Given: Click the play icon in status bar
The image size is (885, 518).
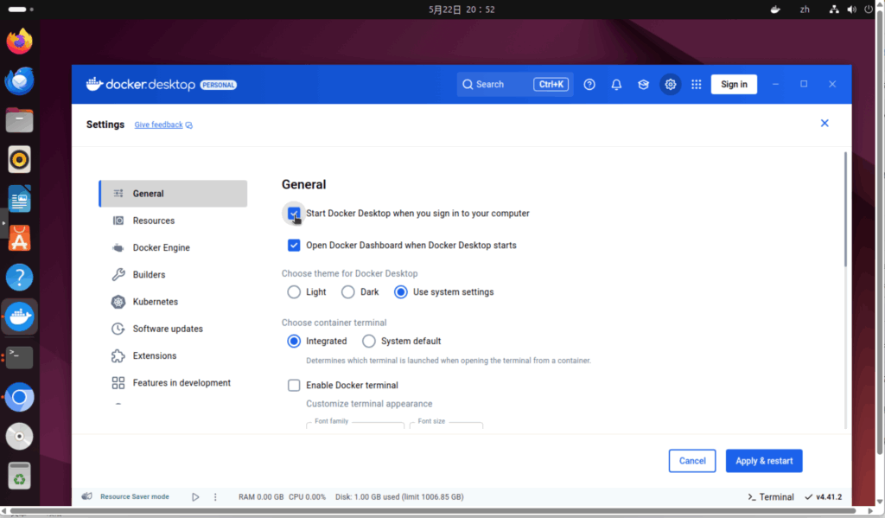Looking at the screenshot, I should pos(195,497).
